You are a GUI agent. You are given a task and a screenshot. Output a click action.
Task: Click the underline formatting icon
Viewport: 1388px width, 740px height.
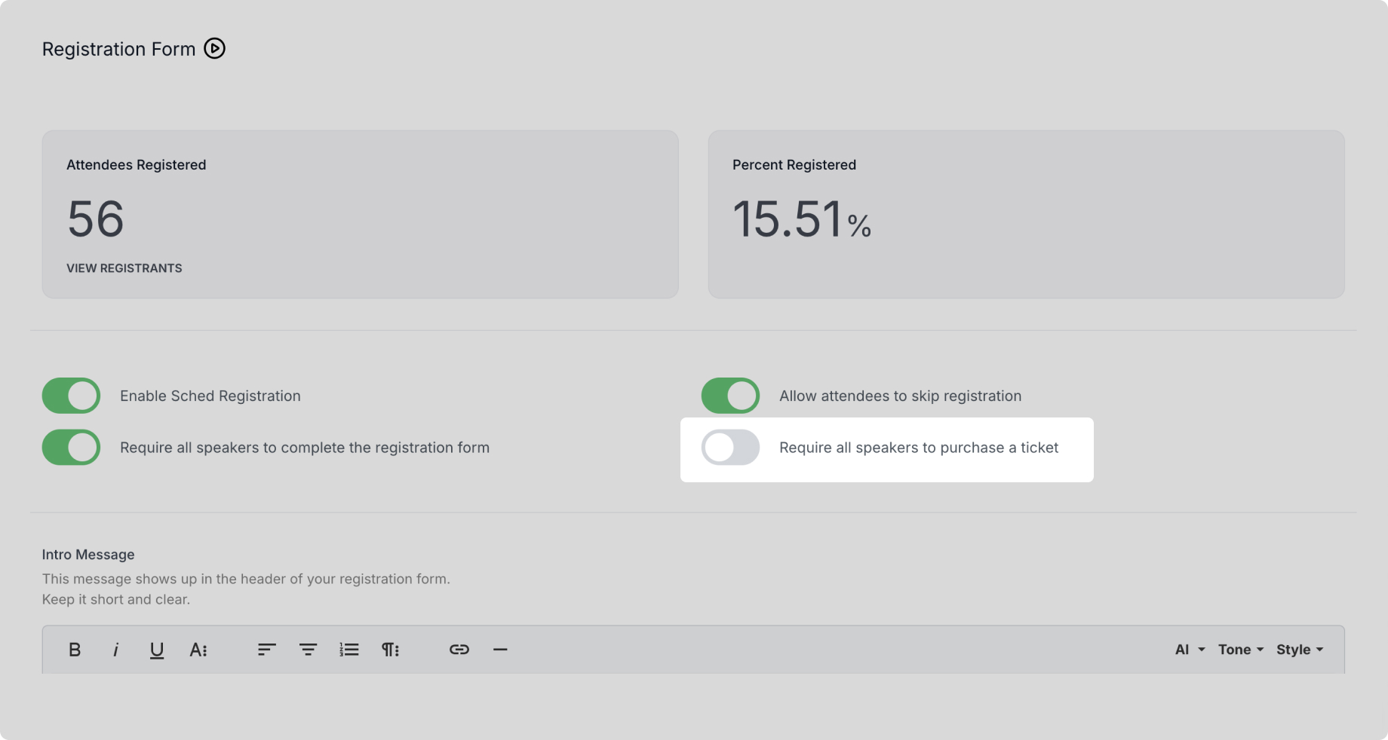tap(156, 650)
